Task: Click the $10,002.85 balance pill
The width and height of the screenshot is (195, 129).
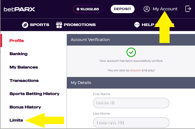Action: [88, 9]
